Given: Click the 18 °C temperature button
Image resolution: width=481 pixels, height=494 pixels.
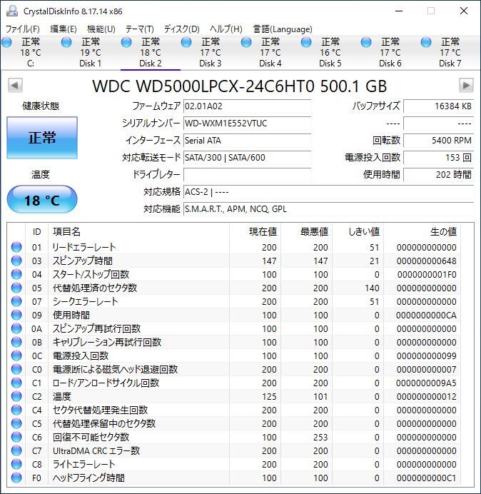Looking at the screenshot, I should [x=42, y=200].
